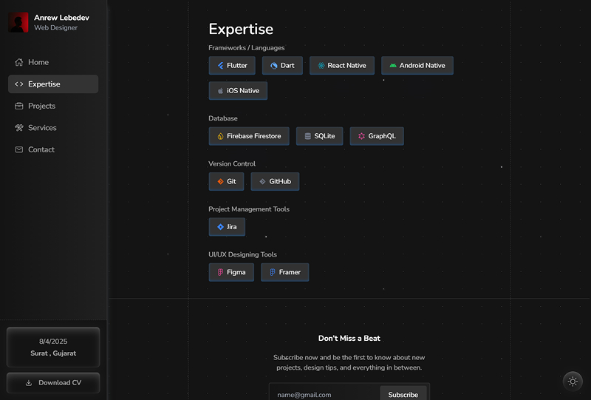Click the Contact envelope icon
The height and width of the screenshot is (400, 591).
(x=19, y=150)
